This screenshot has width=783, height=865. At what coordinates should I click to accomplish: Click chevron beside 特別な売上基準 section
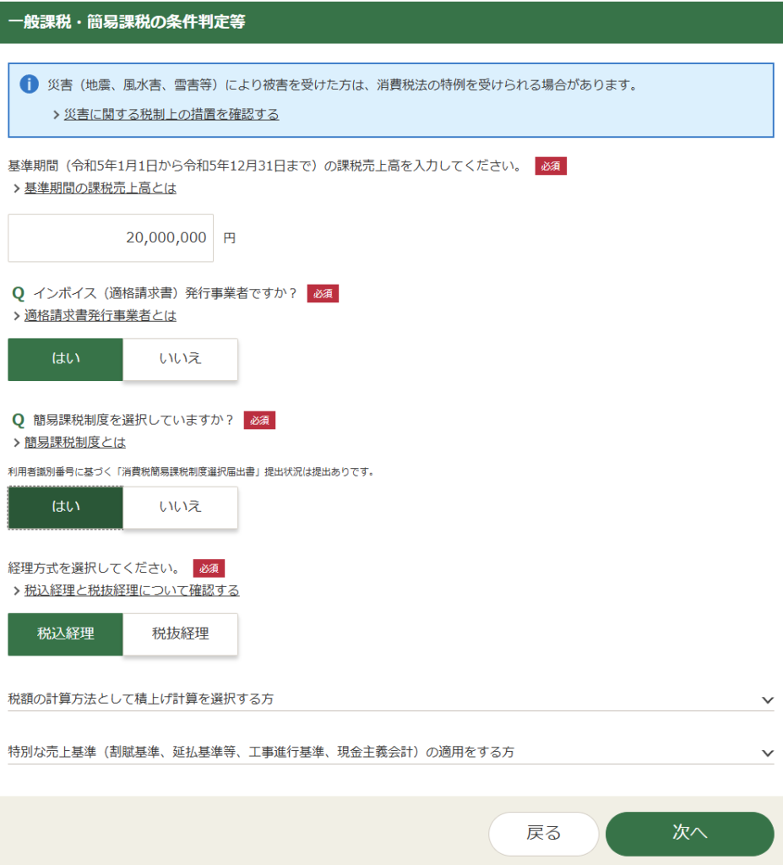point(767,753)
